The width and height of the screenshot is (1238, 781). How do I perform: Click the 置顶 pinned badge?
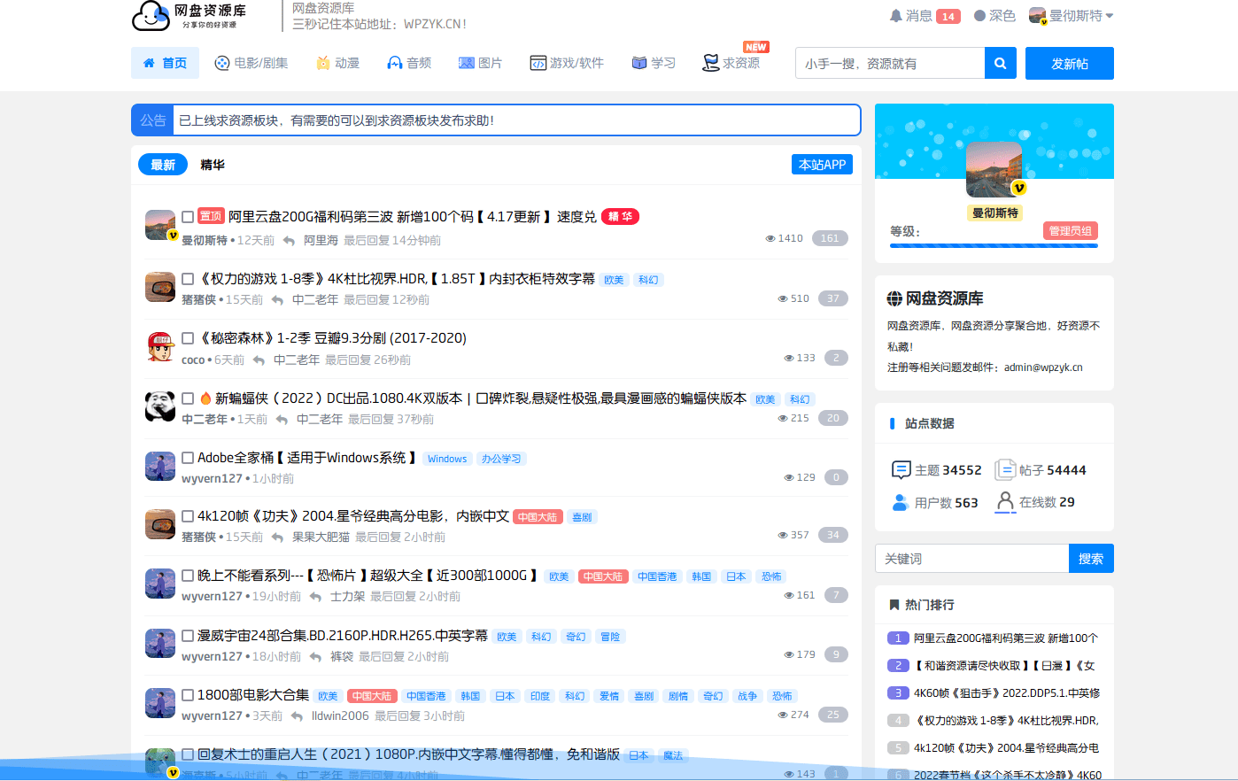[x=211, y=216]
